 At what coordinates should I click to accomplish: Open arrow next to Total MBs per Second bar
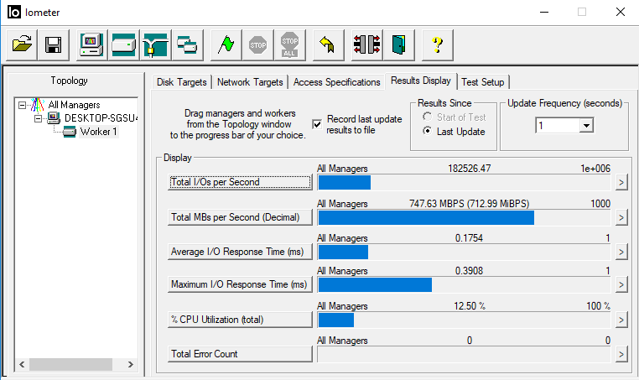[621, 218]
